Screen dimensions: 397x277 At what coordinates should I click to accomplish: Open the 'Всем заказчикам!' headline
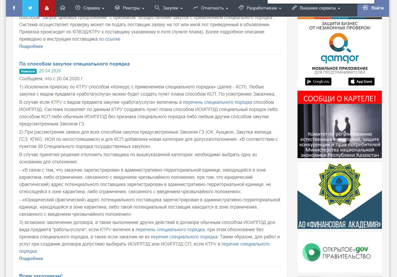(x=41, y=275)
